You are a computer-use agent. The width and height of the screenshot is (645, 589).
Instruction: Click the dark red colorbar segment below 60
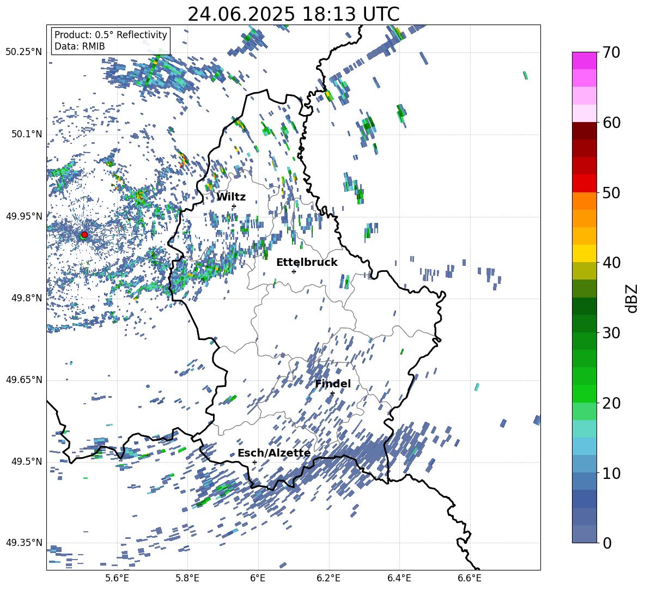[x=584, y=131]
